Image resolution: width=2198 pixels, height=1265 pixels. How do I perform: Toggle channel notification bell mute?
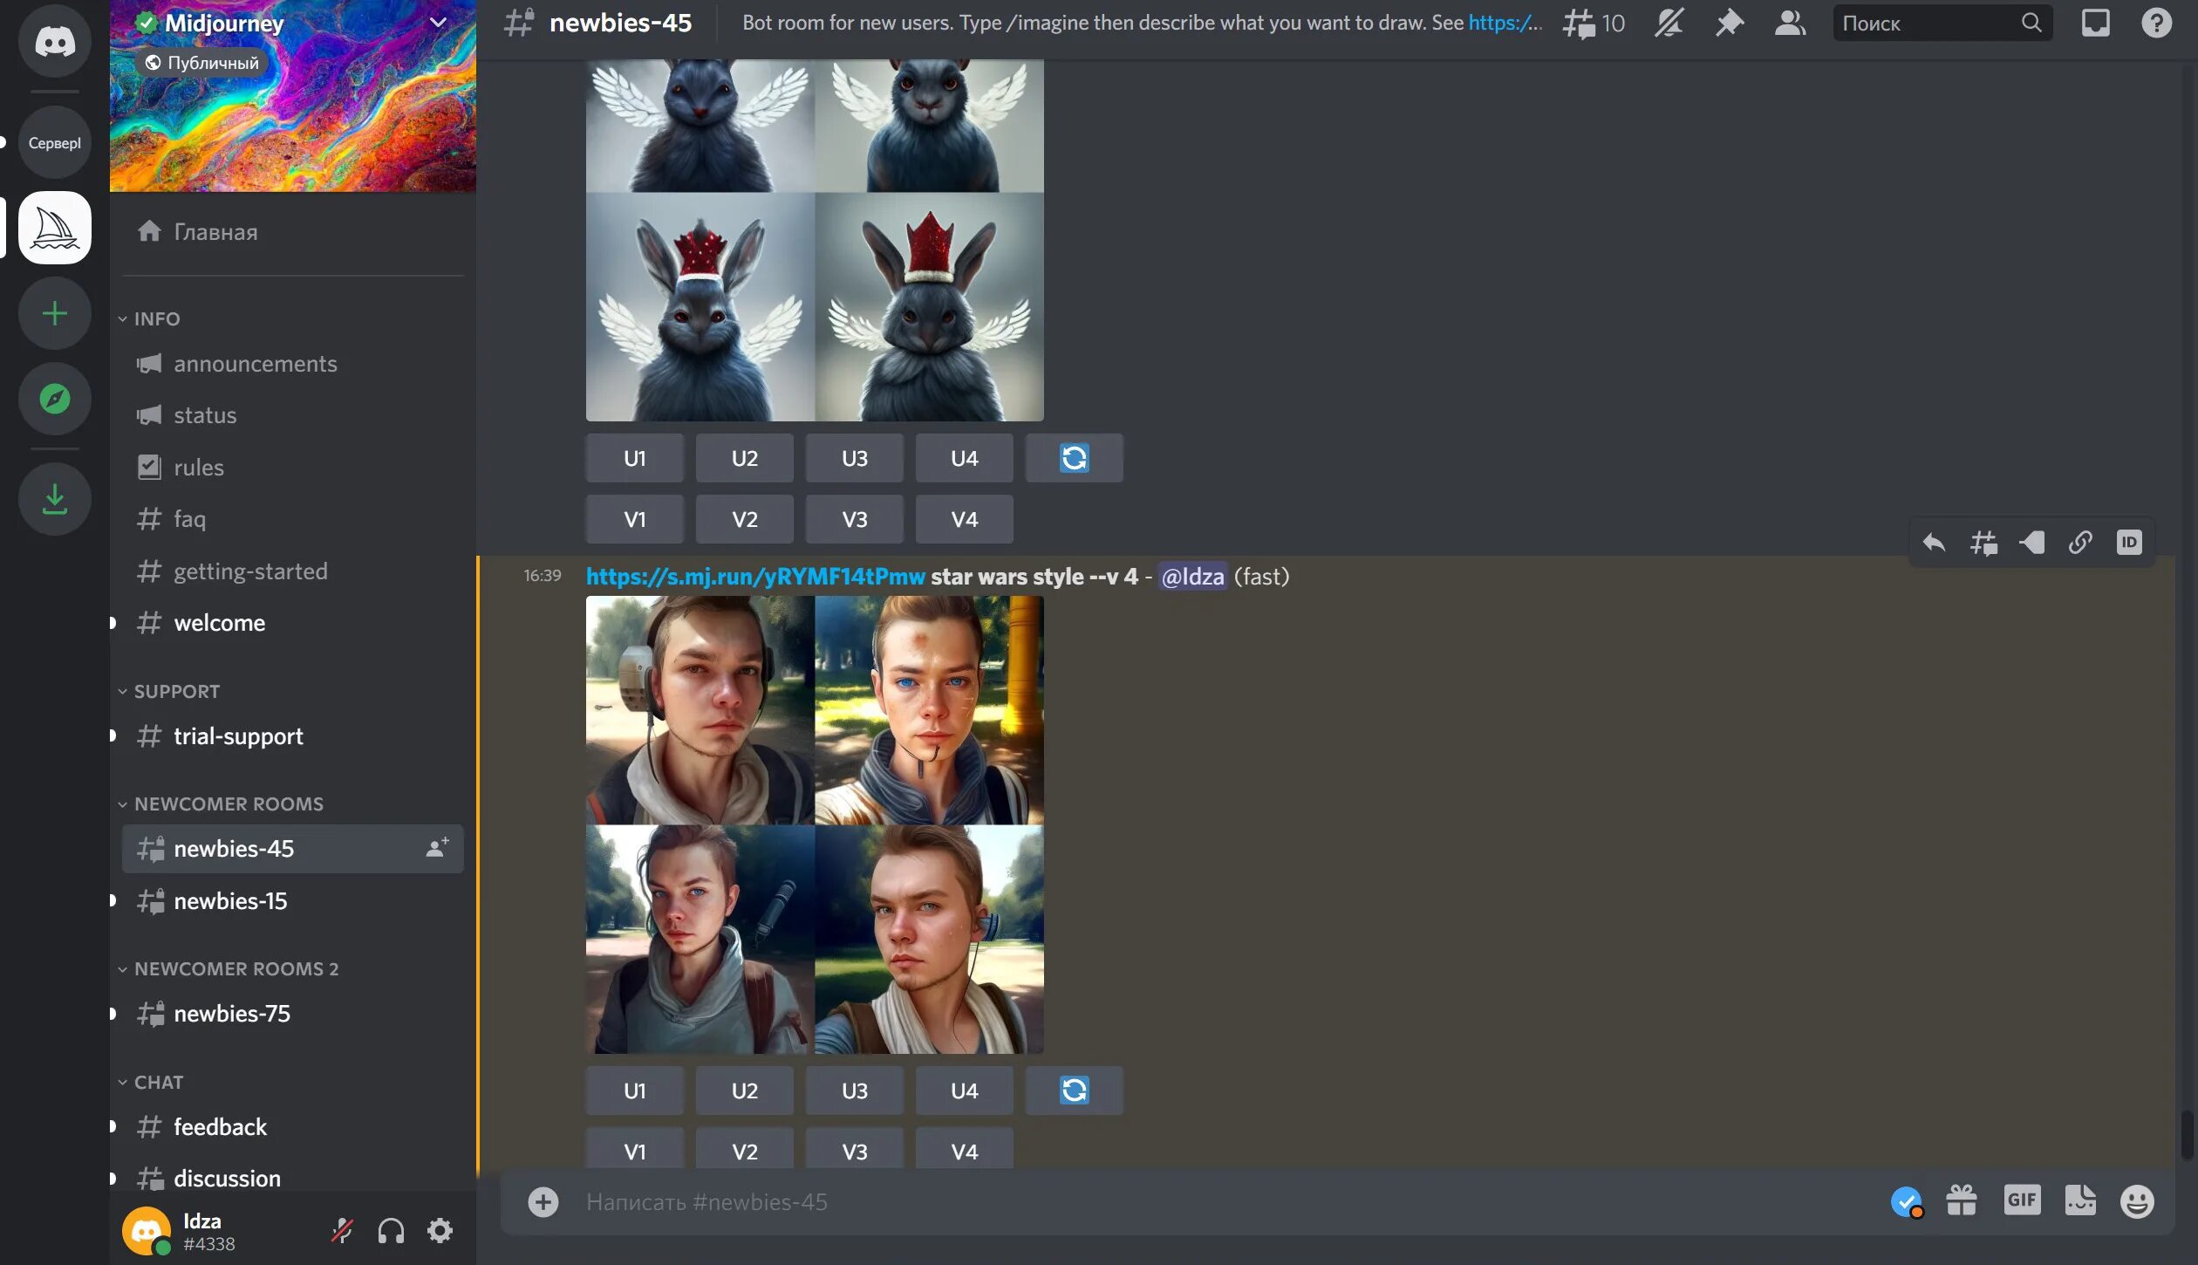coord(1669,23)
